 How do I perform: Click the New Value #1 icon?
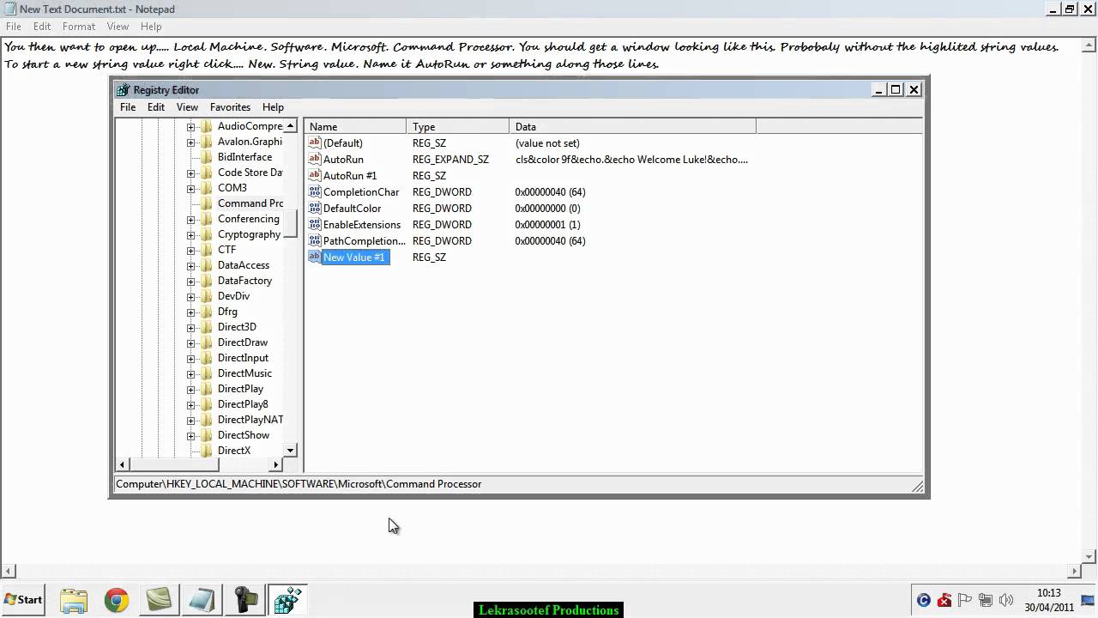tap(315, 257)
